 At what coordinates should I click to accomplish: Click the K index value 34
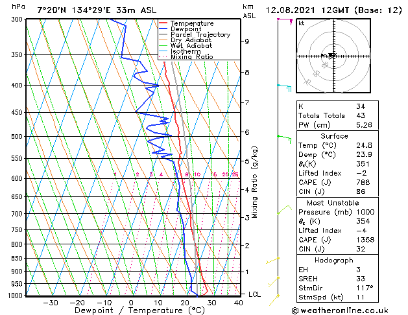(361, 106)
